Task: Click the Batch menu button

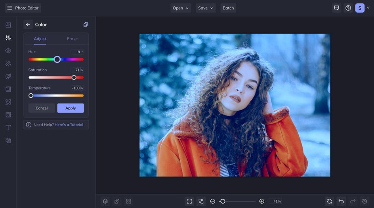Action: click(x=228, y=8)
